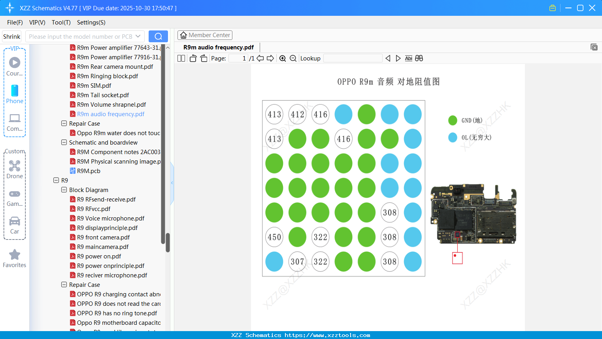Open the R9M.pcb boardview file

click(x=89, y=171)
